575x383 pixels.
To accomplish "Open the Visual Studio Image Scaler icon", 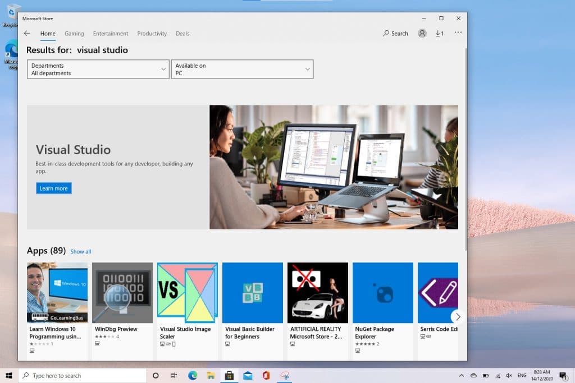I will 187,292.
